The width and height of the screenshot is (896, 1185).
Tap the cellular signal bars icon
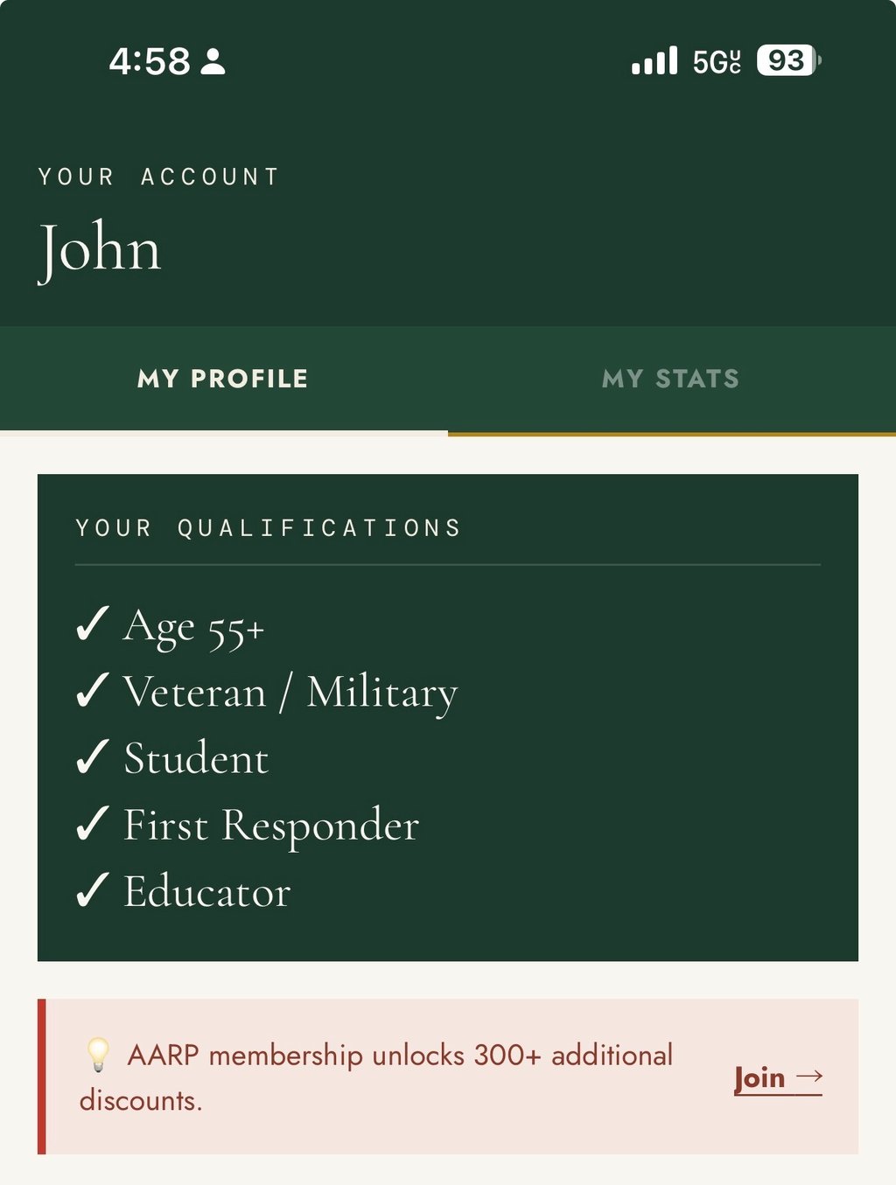pos(654,61)
